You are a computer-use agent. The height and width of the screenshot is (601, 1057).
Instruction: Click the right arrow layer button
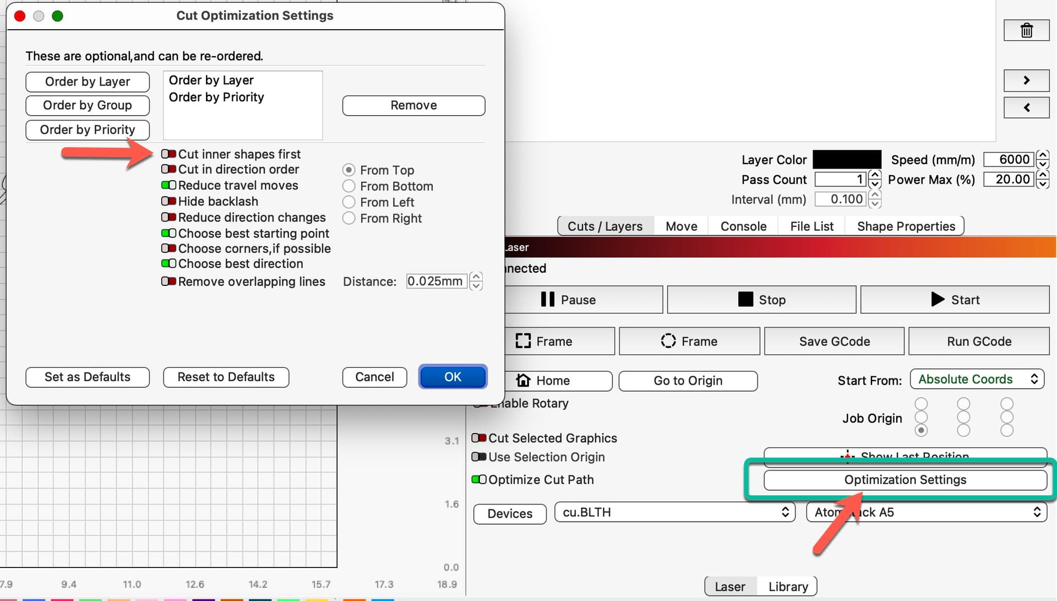pos(1026,80)
